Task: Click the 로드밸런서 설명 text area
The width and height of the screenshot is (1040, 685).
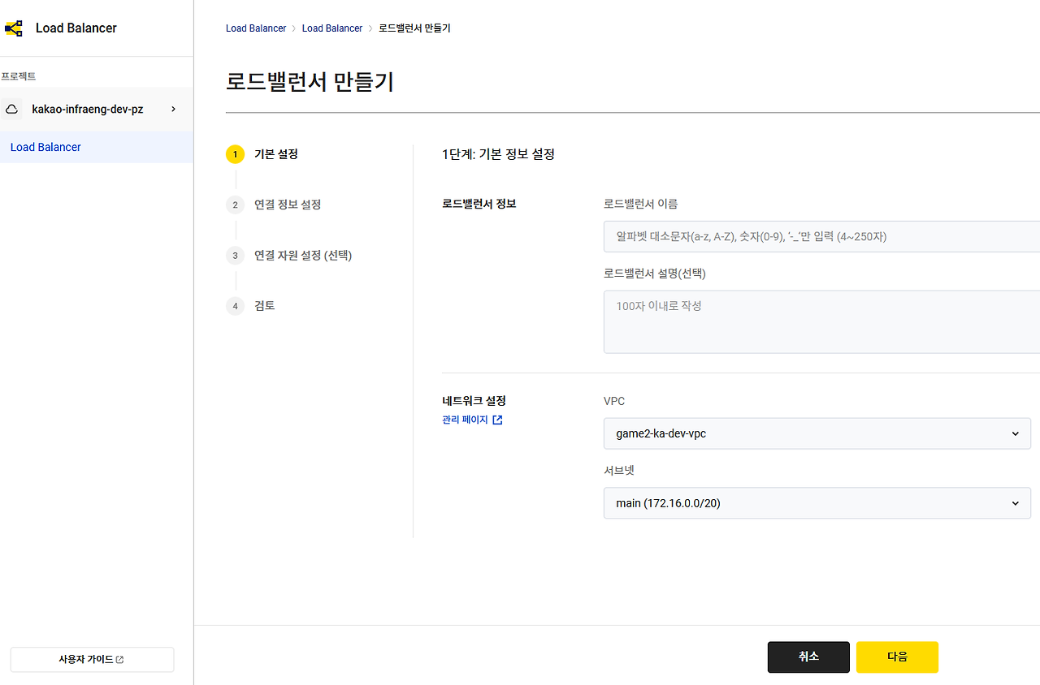Action: pyautogui.click(x=821, y=321)
